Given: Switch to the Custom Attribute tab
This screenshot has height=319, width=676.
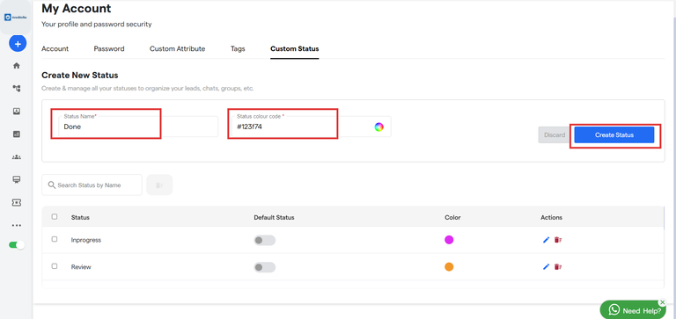Looking at the screenshot, I should click(x=177, y=49).
